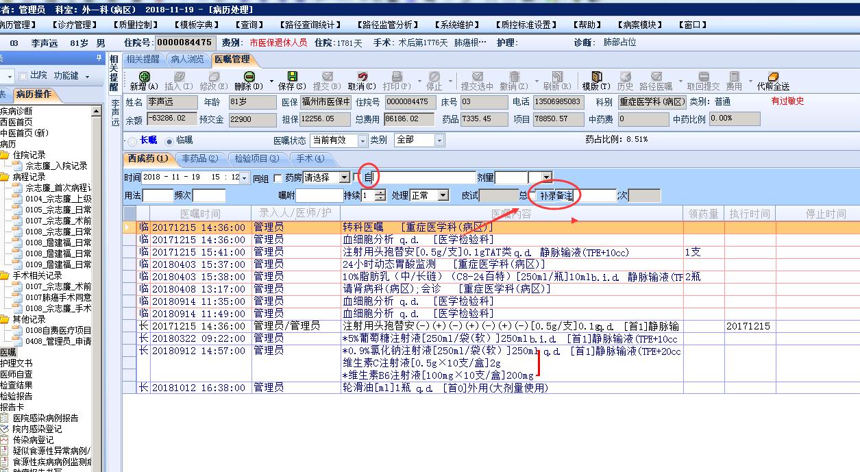Open the 质量控制 menu
Viewport: 860px width, 472px height.
pos(135,25)
